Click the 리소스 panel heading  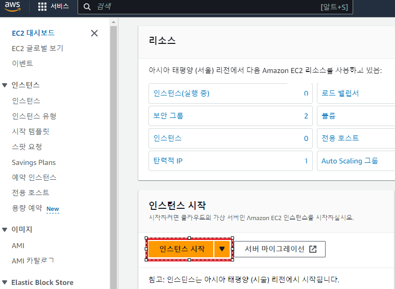162,40
